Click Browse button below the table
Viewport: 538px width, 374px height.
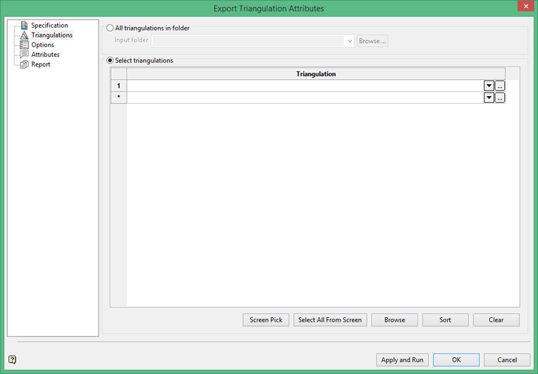[394, 320]
